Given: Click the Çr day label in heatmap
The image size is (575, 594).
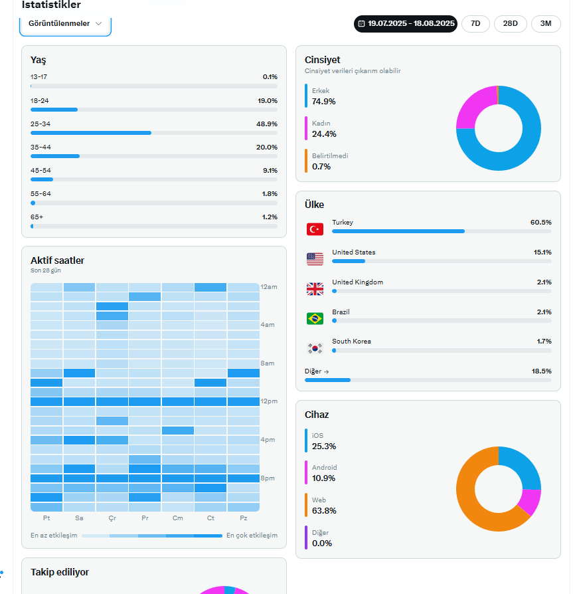Looking at the screenshot, I should [x=112, y=518].
